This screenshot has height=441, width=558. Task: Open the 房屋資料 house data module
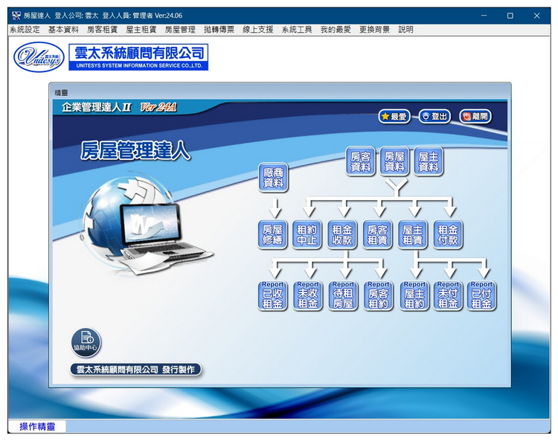pyautogui.click(x=394, y=161)
